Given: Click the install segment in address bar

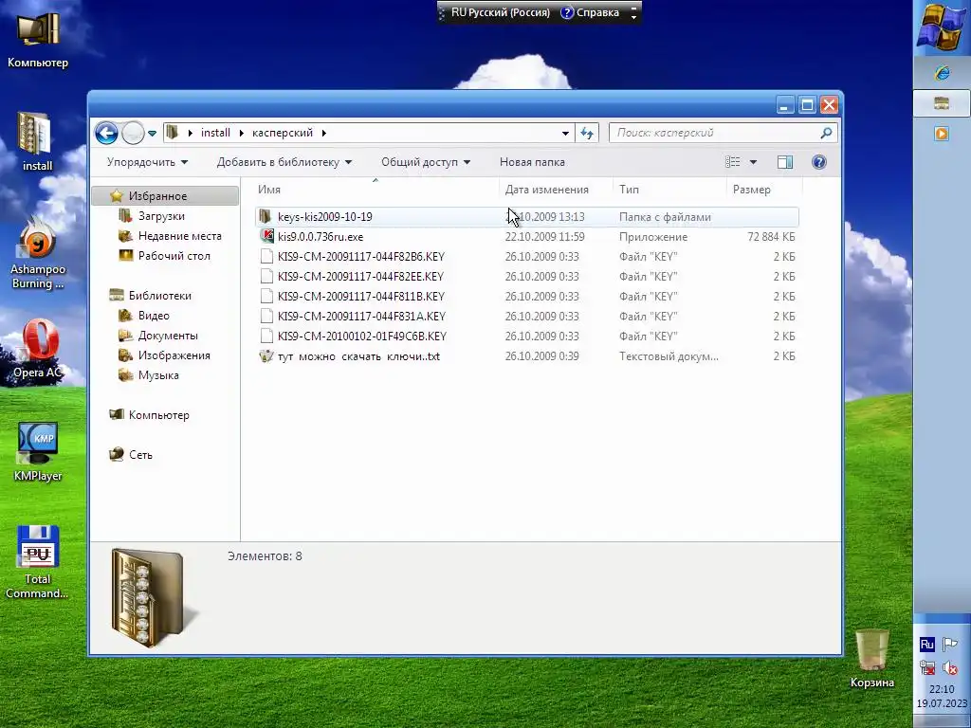Looking at the screenshot, I should [x=215, y=133].
